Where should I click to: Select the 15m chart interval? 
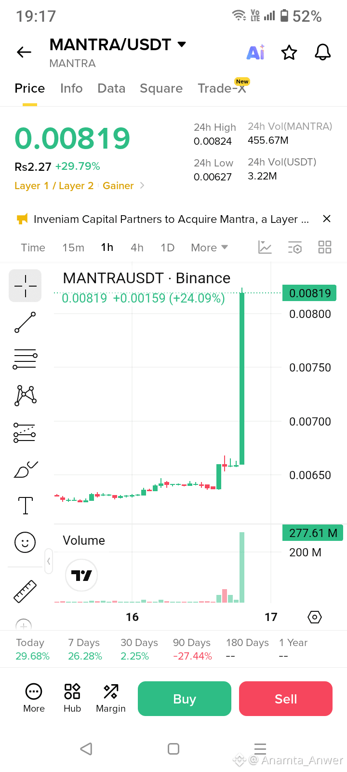[73, 248]
